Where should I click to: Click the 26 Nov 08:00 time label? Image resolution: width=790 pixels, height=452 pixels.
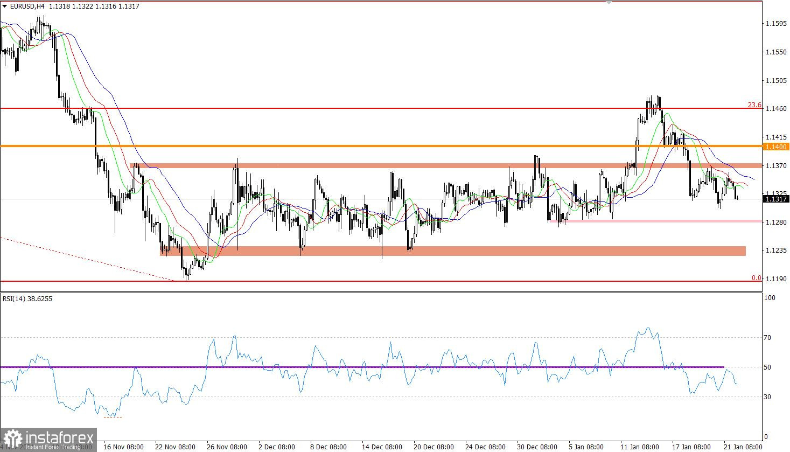coord(227,447)
